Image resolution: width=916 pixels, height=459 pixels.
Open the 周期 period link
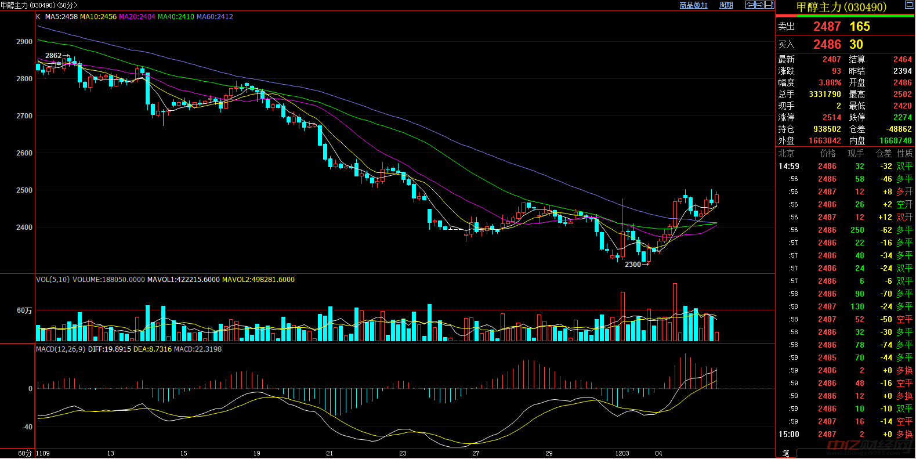(726, 5)
